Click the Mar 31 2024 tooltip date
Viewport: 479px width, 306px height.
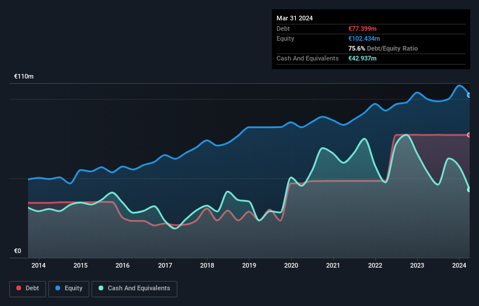[295, 18]
